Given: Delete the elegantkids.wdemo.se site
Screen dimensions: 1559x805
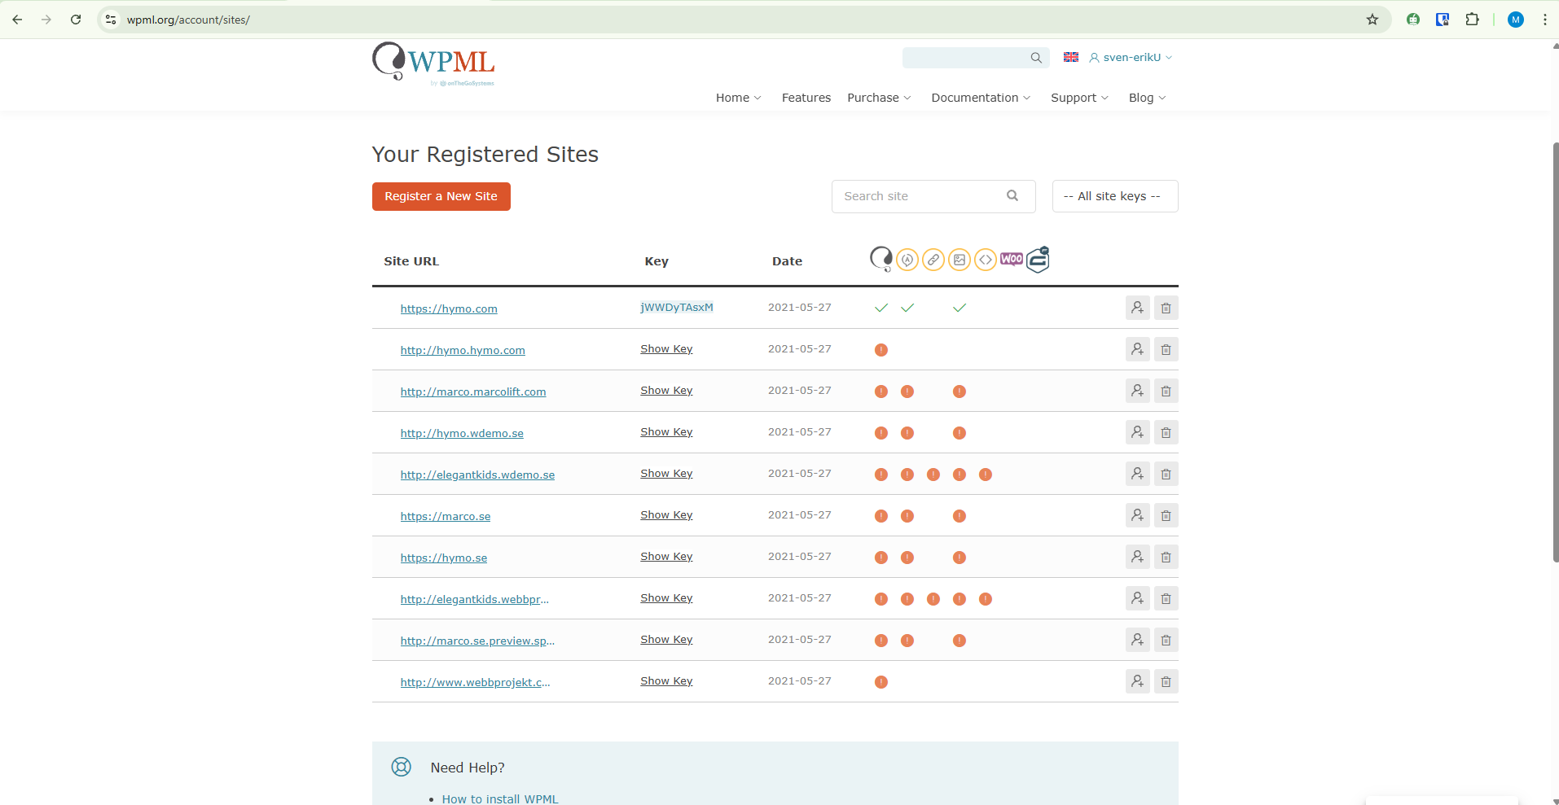Looking at the screenshot, I should 1166,474.
